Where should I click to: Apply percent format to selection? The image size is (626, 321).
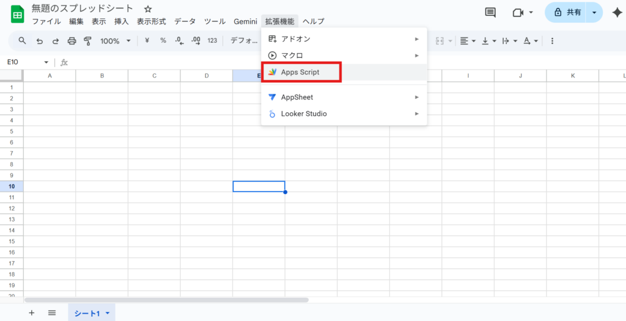[163, 41]
